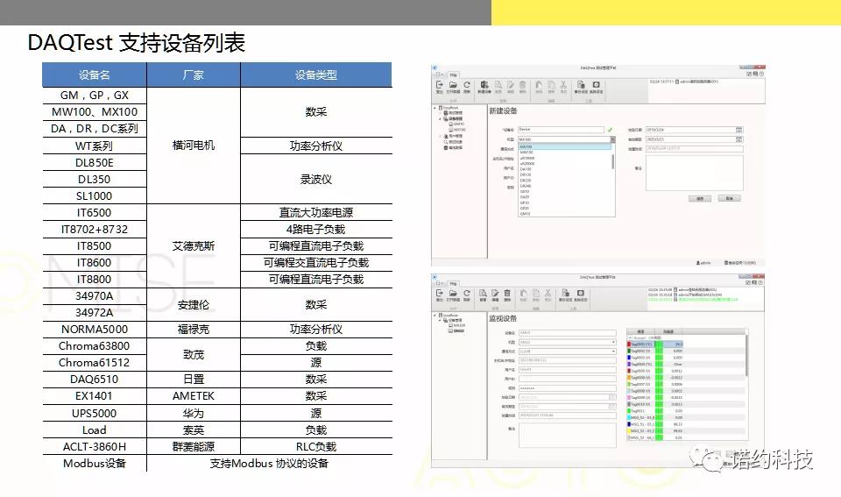Click the yellow color swatch in the tag list
Viewport: 841px width, 497px height.
pos(629,431)
